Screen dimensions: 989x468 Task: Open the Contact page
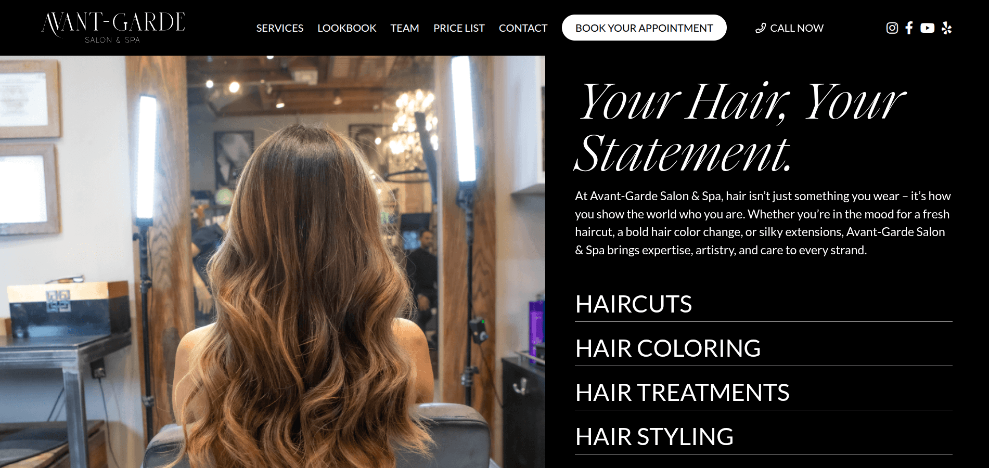tap(523, 28)
